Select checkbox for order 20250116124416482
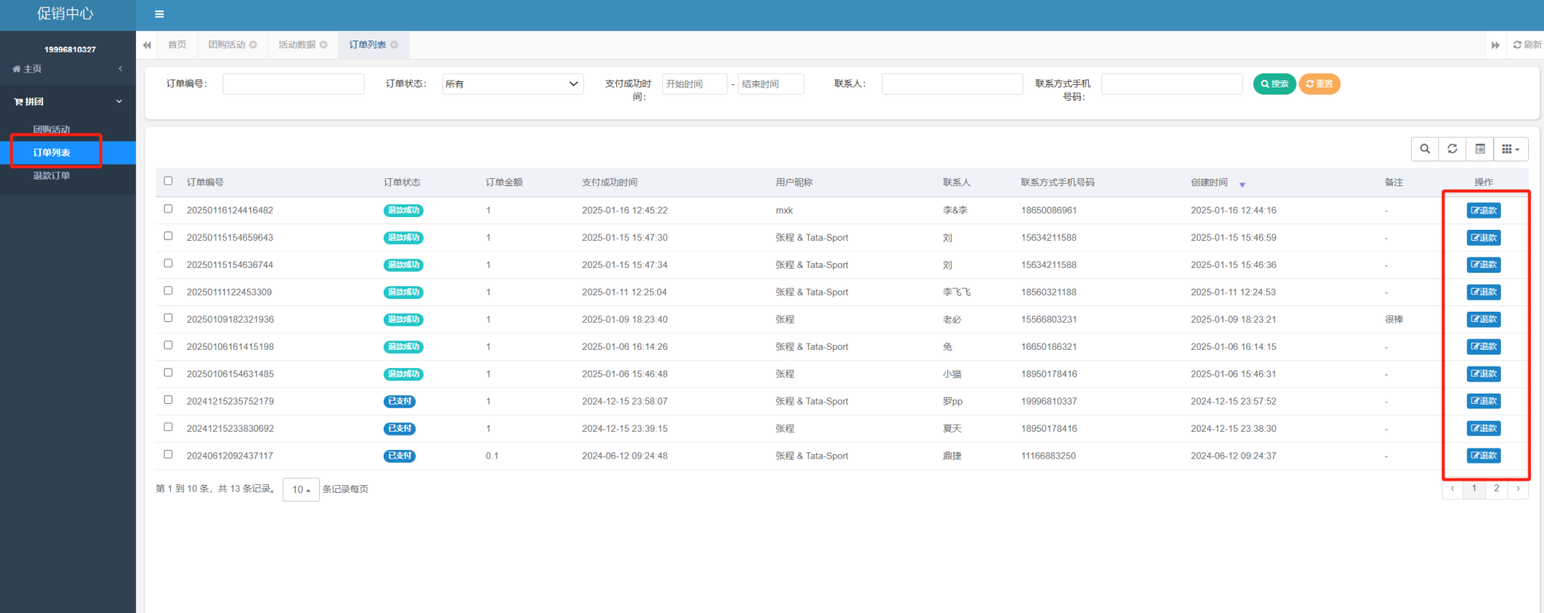The image size is (1544, 613). 168,209
